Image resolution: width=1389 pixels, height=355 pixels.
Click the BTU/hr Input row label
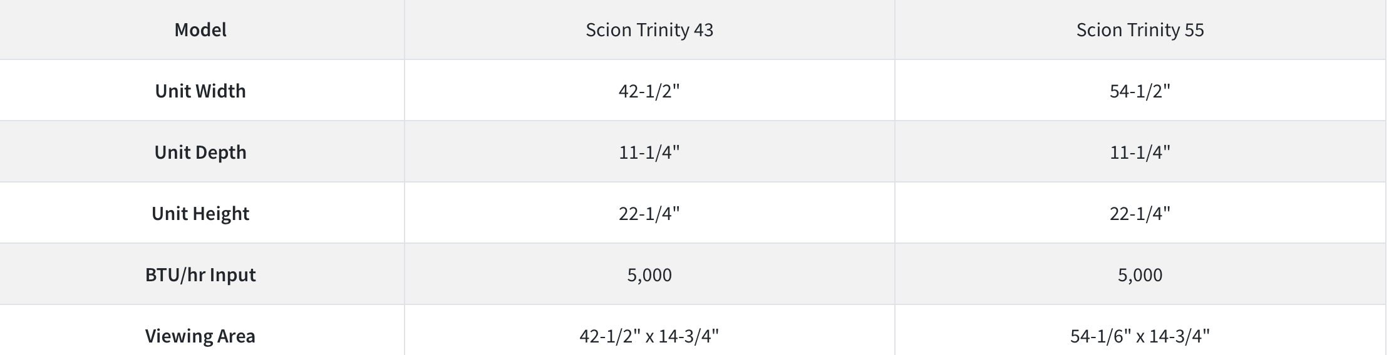200,274
